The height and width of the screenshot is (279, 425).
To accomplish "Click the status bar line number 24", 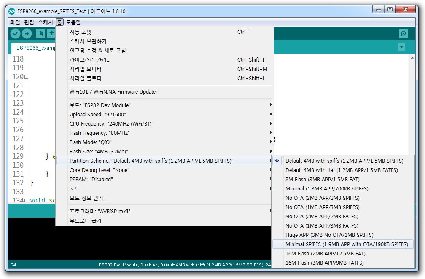I will coord(13,265).
